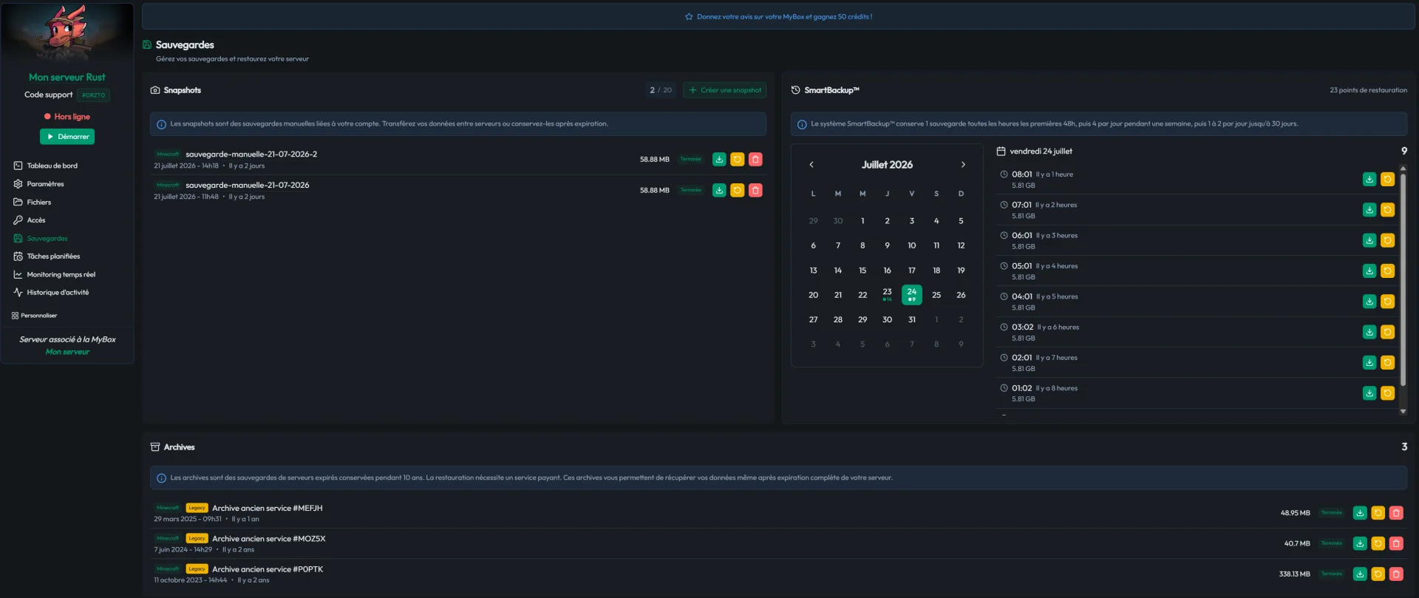Restore snapshot from 21 juillet 11h48
This screenshot has width=1419, height=598.
[x=737, y=191]
